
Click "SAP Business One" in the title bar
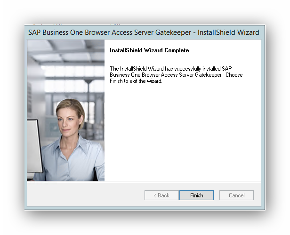click(x=56, y=32)
